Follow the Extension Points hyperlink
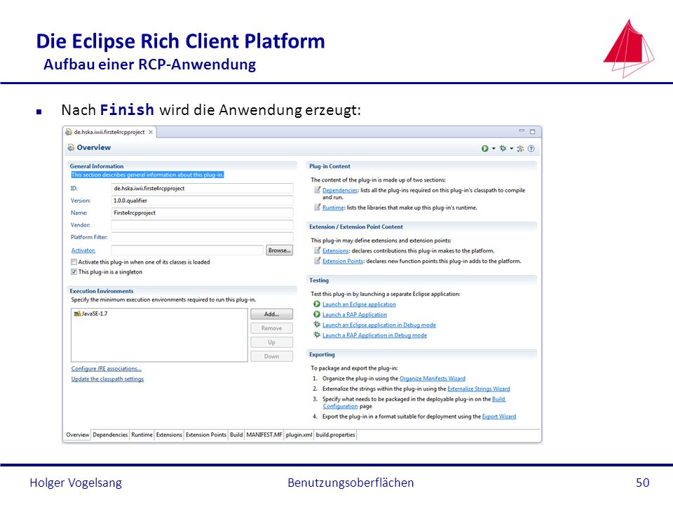The width and height of the screenshot is (673, 505). coord(343,261)
